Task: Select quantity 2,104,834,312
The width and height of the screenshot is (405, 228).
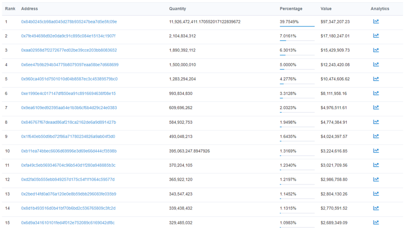Action: (182, 36)
